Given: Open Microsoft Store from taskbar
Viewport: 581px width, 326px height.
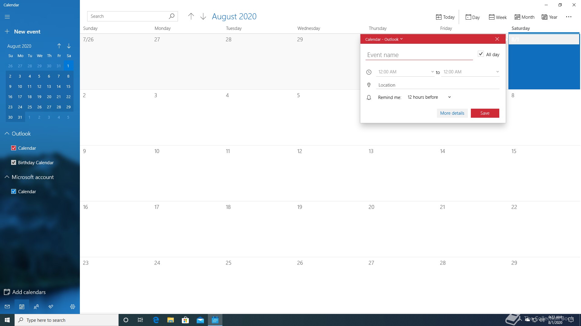Looking at the screenshot, I should [x=185, y=320].
